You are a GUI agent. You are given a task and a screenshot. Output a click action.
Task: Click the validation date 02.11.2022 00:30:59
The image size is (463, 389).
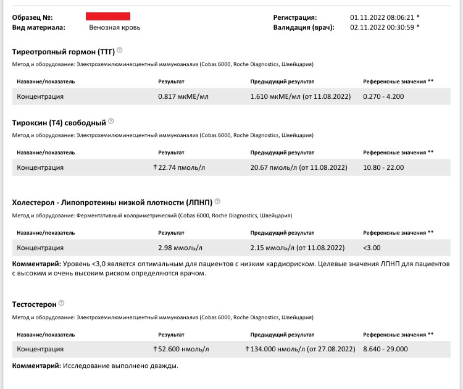coord(382,27)
